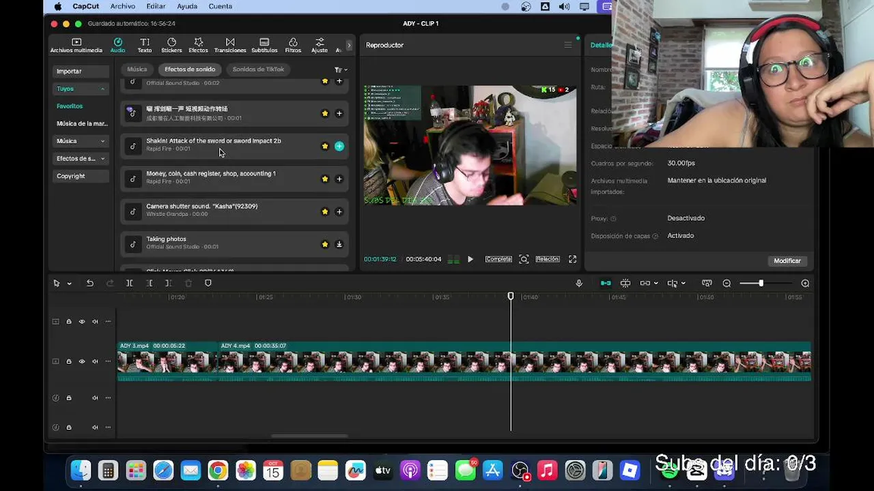Hide the main video track with eye icon
Viewport: 874px width, 491px height.
[82, 361]
